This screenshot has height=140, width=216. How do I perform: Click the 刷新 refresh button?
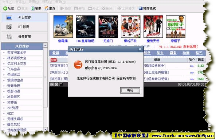36,8
